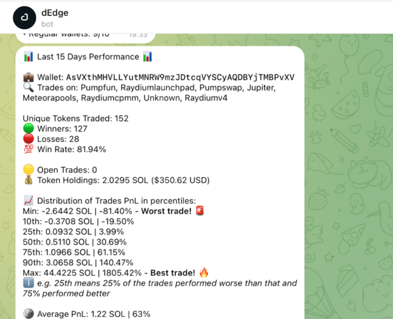Click the bot status label under dEdge

pyautogui.click(x=47, y=24)
